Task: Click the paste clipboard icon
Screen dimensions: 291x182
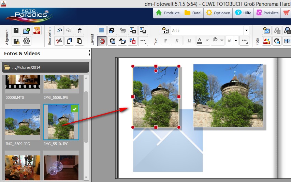Action: (79, 41)
